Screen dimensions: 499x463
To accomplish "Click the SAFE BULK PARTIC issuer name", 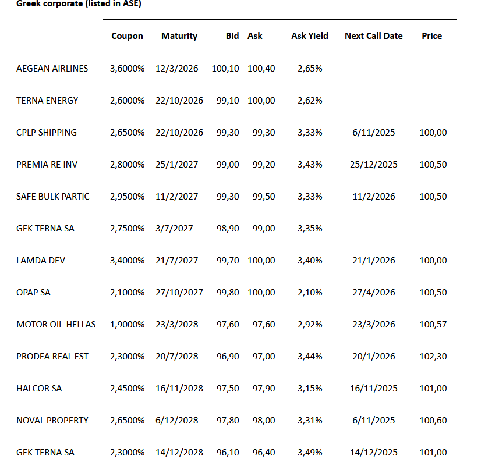I will coord(53,197).
